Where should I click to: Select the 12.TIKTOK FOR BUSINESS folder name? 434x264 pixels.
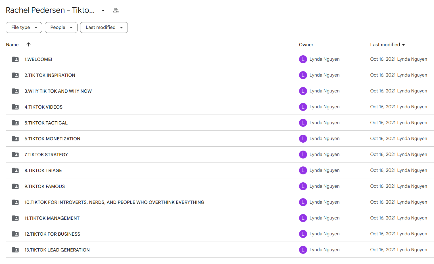tap(52, 234)
